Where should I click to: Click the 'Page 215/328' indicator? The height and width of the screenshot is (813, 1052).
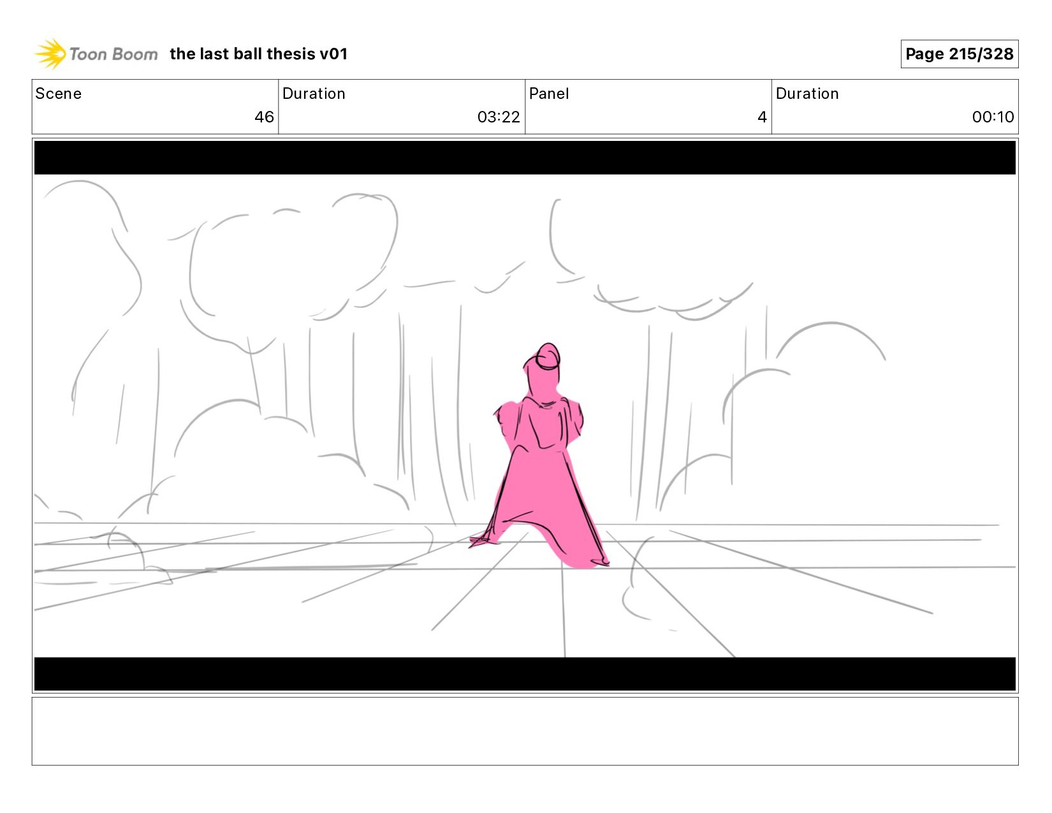959,54
